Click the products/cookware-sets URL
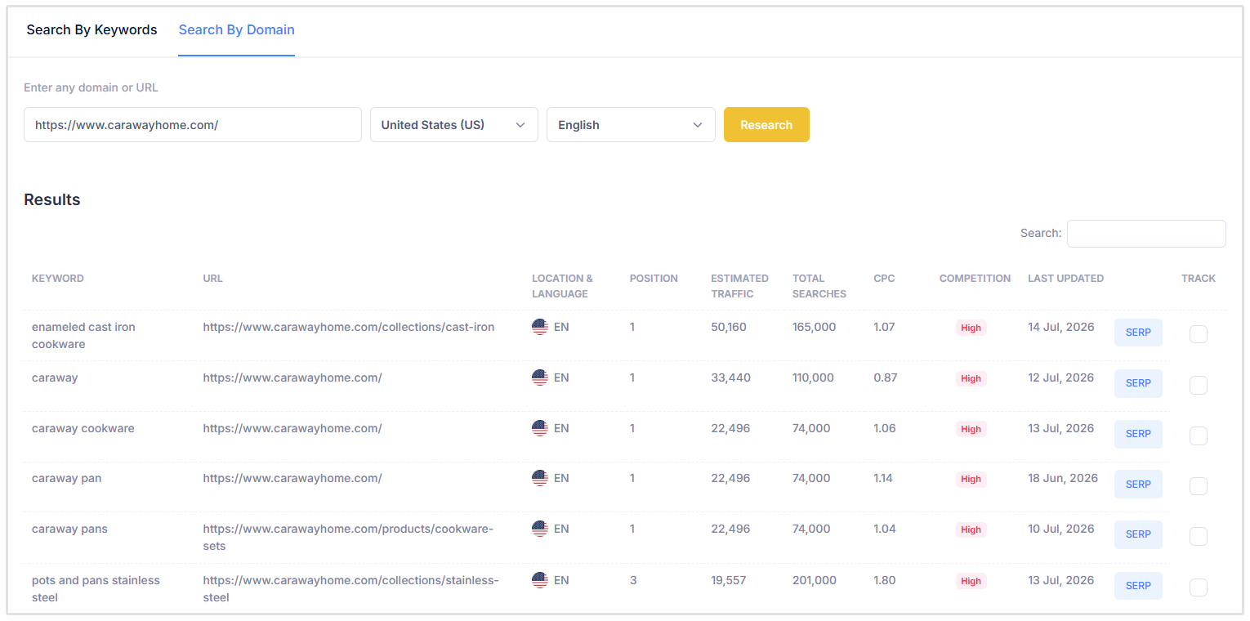Image resolution: width=1250 pixels, height=621 pixels. pos(348,538)
